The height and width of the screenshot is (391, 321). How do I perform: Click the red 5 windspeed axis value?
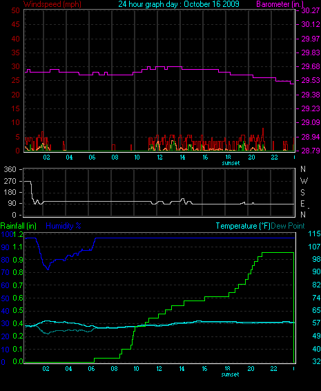point(17,137)
